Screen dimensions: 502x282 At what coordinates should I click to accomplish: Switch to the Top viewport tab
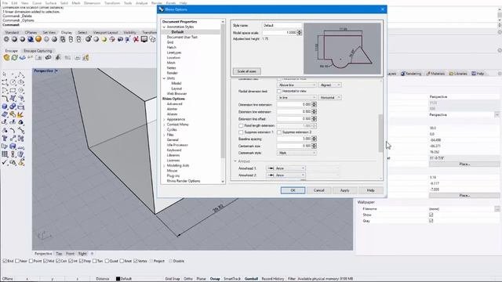(x=59, y=254)
